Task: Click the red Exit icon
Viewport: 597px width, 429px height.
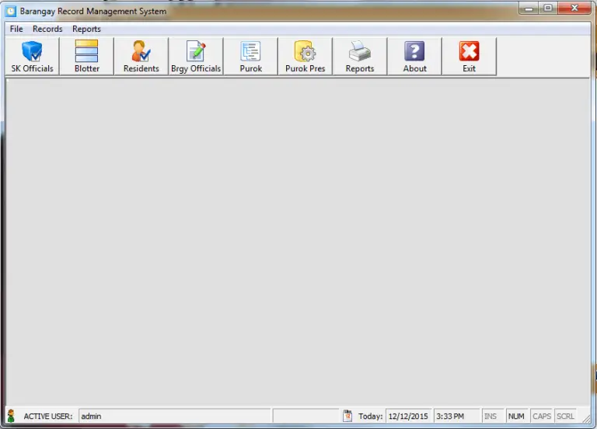Action: 469,56
